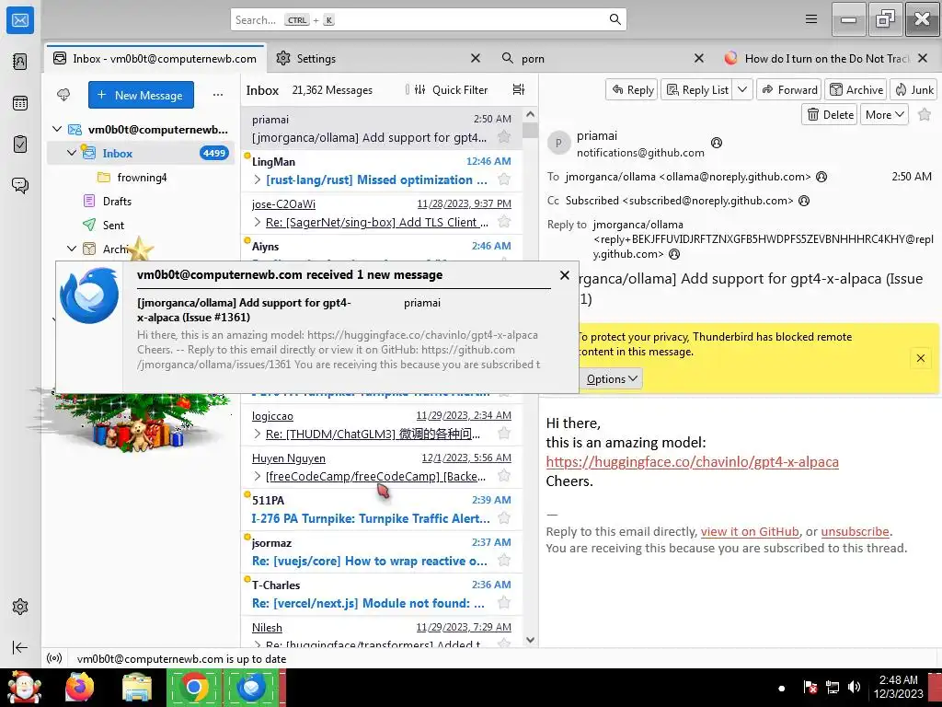Select the frowning4 folder
This screenshot has width=942, height=707.
point(142,178)
